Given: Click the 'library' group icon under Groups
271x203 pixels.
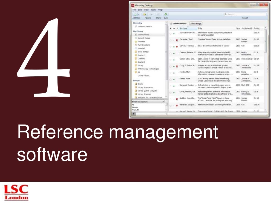Looking at the screenshot, I should tap(136, 84).
